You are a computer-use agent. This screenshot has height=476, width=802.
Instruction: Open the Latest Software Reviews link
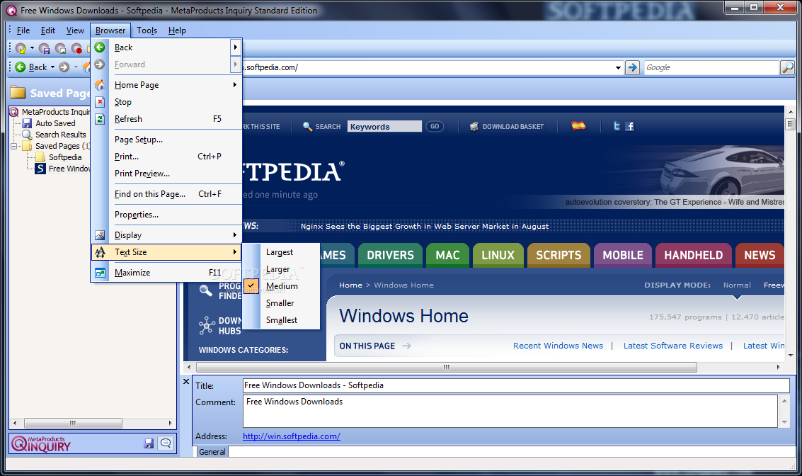[x=673, y=346]
